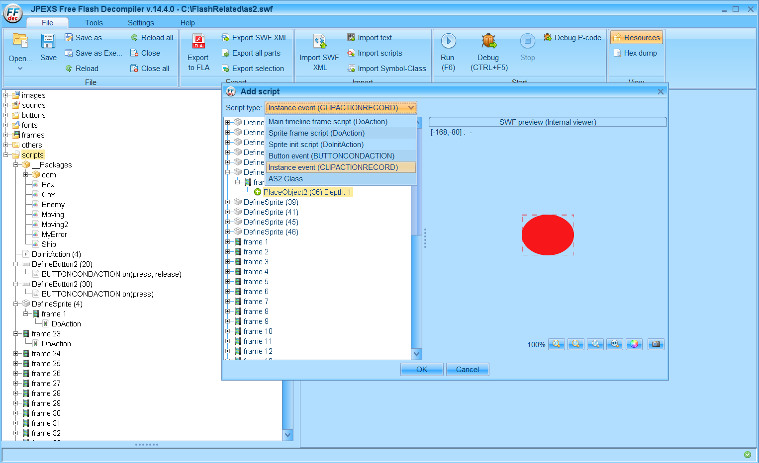Select Sprite frame script (DoAction) option
759x463 pixels.
pos(341,133)
